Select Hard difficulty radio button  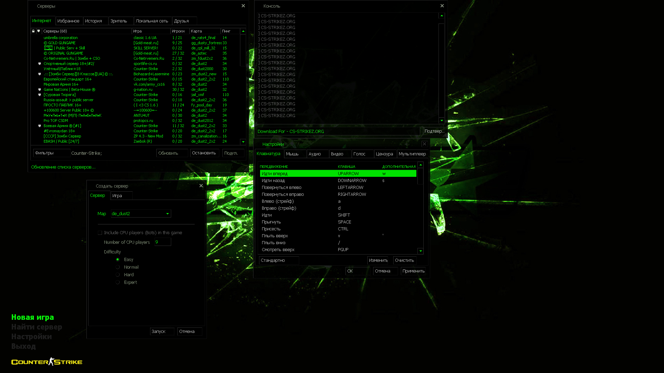[x=118, y=275]
